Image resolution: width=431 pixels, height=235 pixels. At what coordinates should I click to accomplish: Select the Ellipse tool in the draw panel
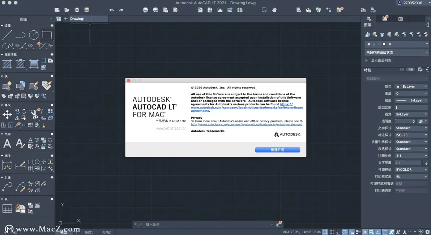tap(30, 45)
